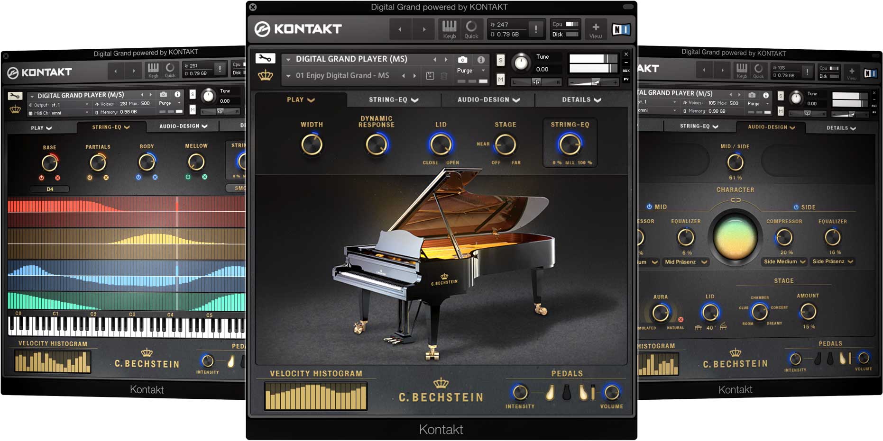Toggle BODY band power in left window
This screenshot has height=441, width=883.
point(138,177)
